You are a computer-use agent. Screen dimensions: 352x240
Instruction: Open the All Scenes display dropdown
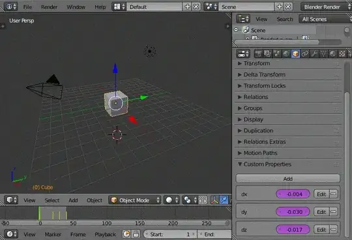point(325,19)
